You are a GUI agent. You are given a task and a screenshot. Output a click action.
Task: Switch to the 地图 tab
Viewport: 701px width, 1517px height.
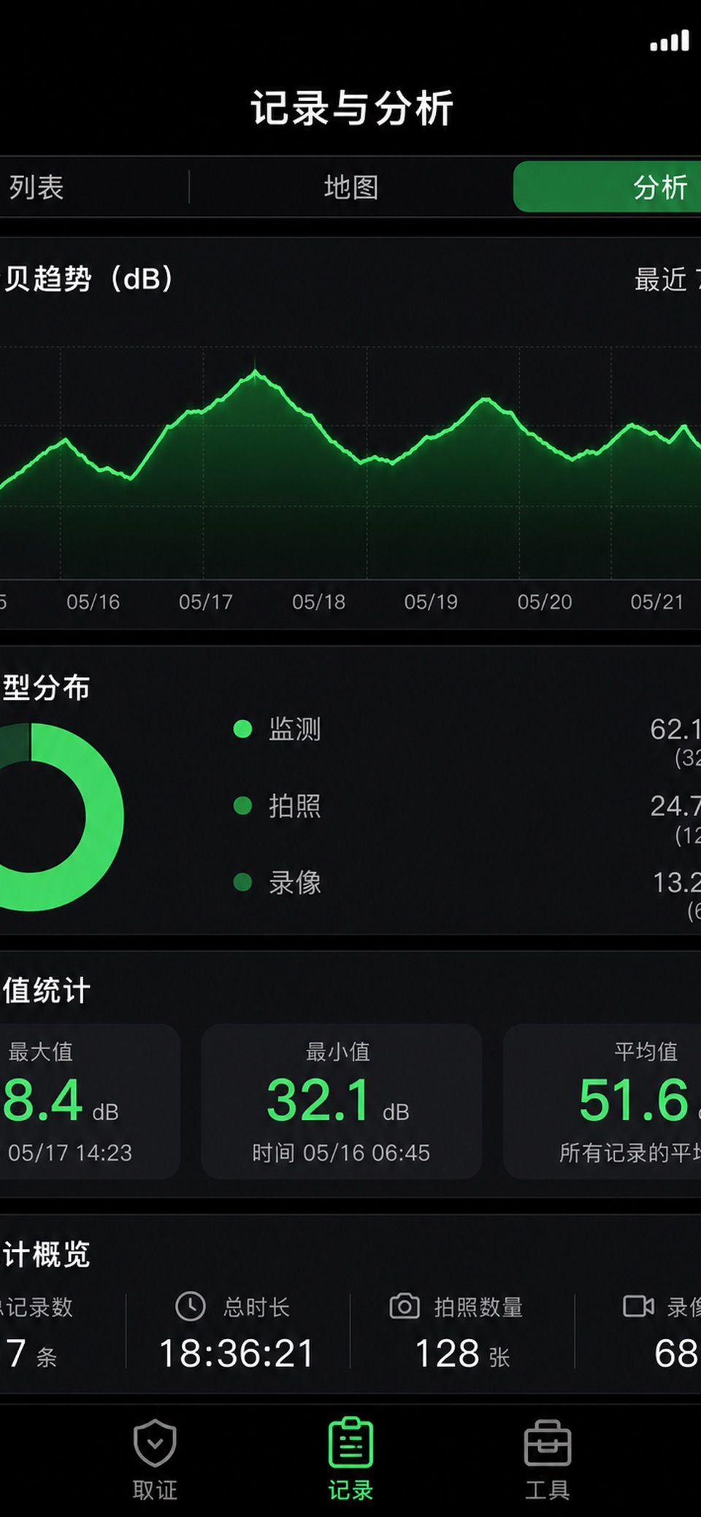351,187
